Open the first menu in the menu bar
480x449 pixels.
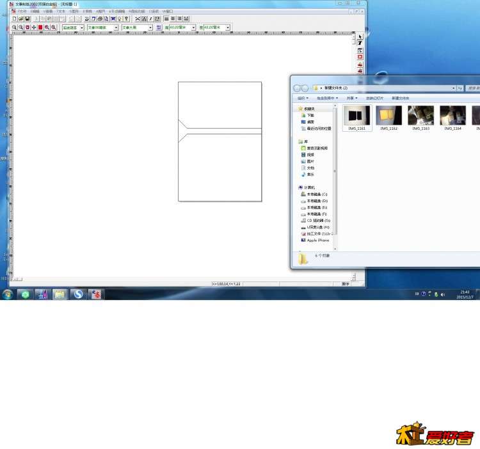22,11
